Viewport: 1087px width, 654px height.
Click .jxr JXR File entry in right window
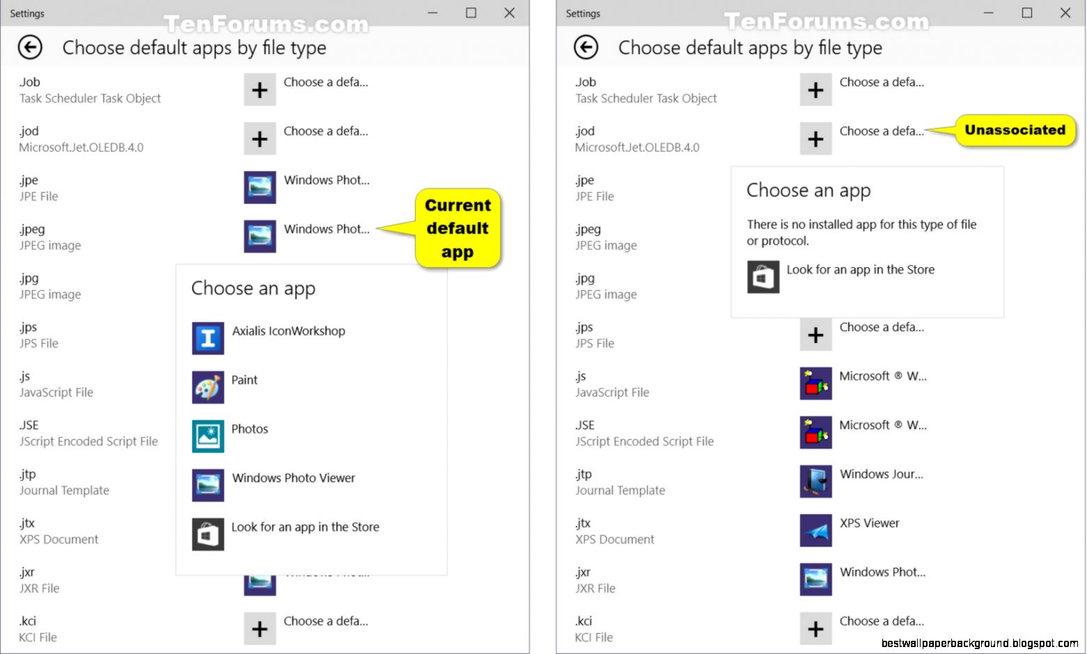coord(595,580)
